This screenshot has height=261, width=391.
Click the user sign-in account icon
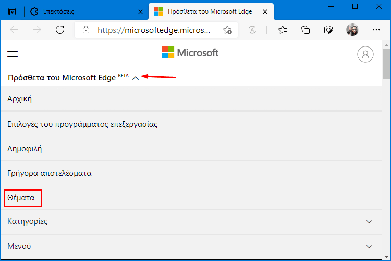coord(365,54)
